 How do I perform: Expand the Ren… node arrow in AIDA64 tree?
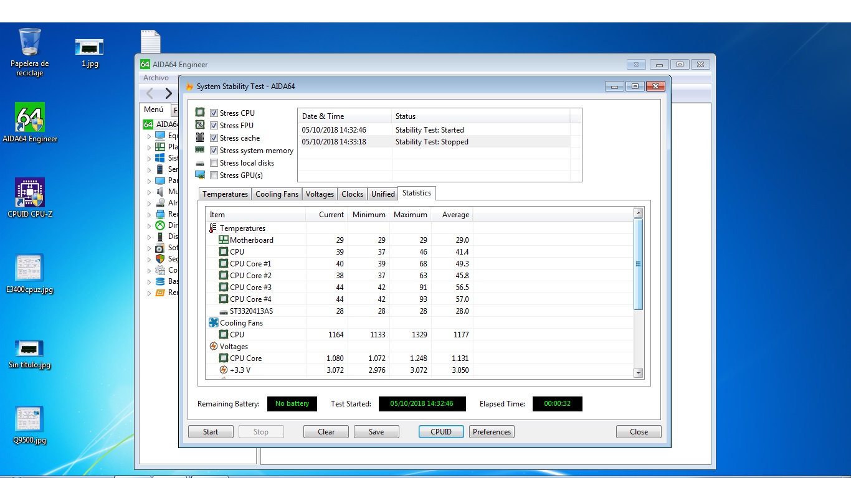coord(149,293)
